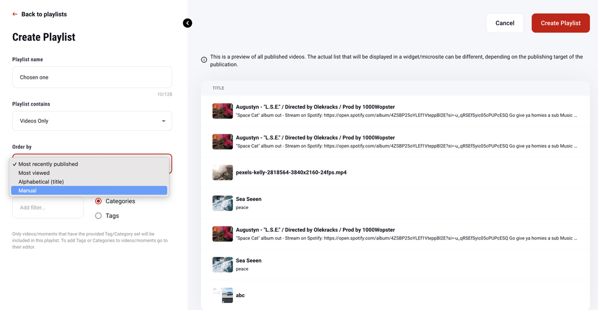
Task: Click the first Augustyn video thumbnail
Action: pyautogui.click(x=222, y=111)
